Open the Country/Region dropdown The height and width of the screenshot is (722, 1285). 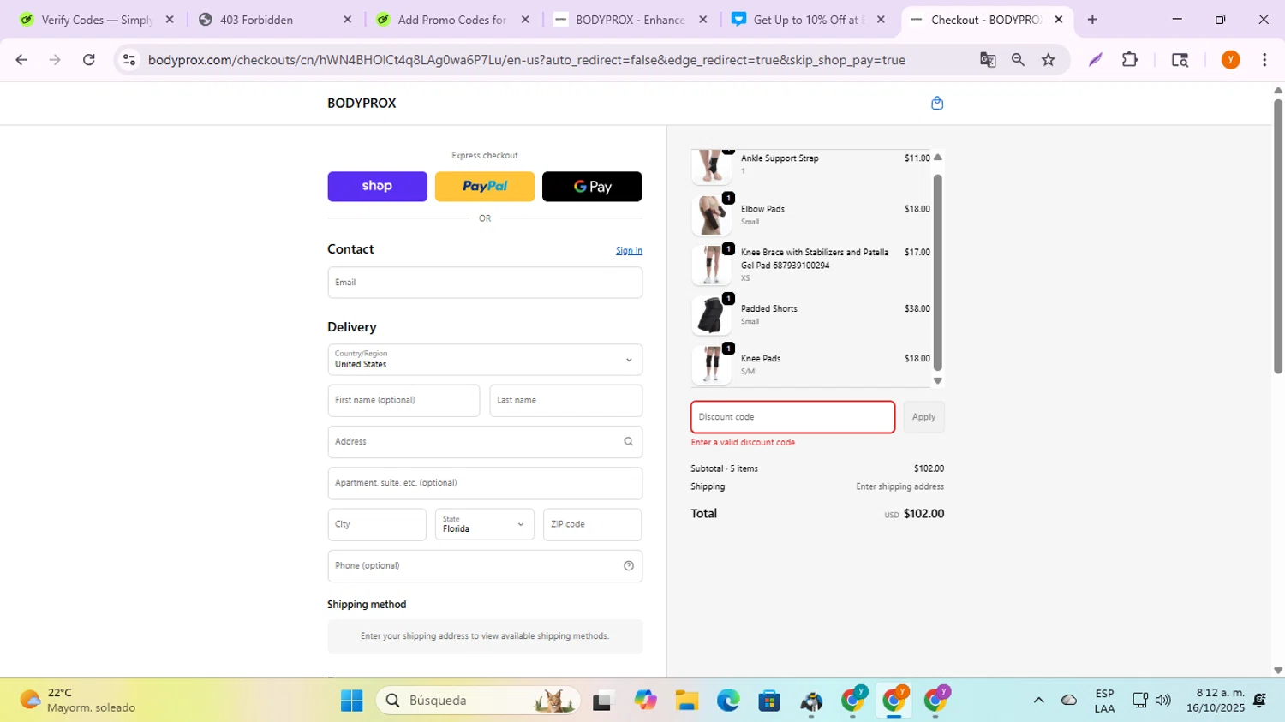click(x=485, y=360)
